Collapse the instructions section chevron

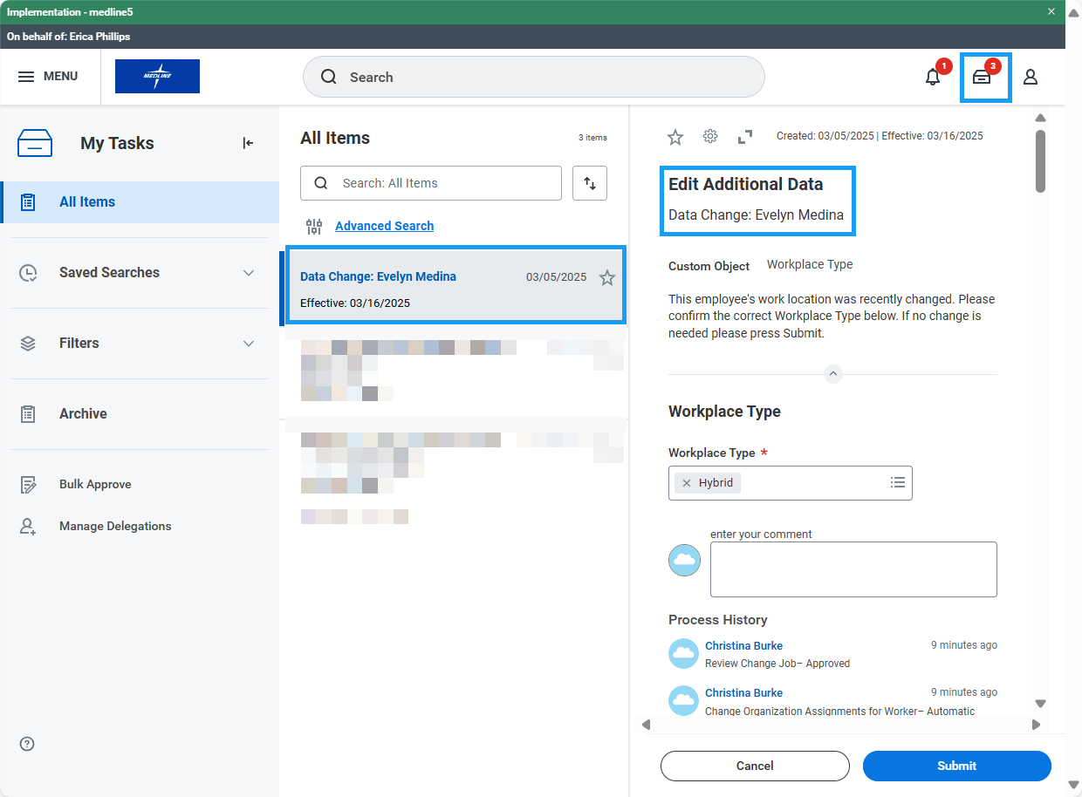[832, 374]
